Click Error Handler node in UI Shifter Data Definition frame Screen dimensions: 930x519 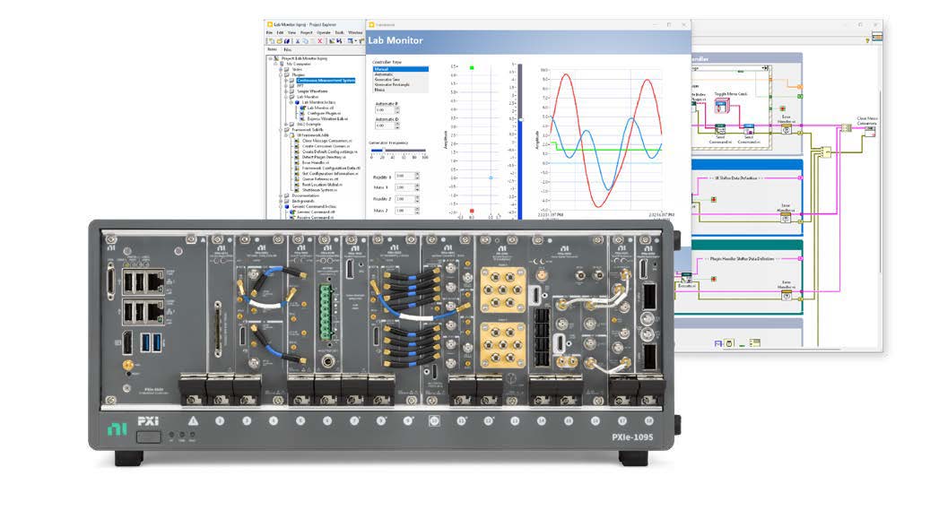tap(786, 219)
